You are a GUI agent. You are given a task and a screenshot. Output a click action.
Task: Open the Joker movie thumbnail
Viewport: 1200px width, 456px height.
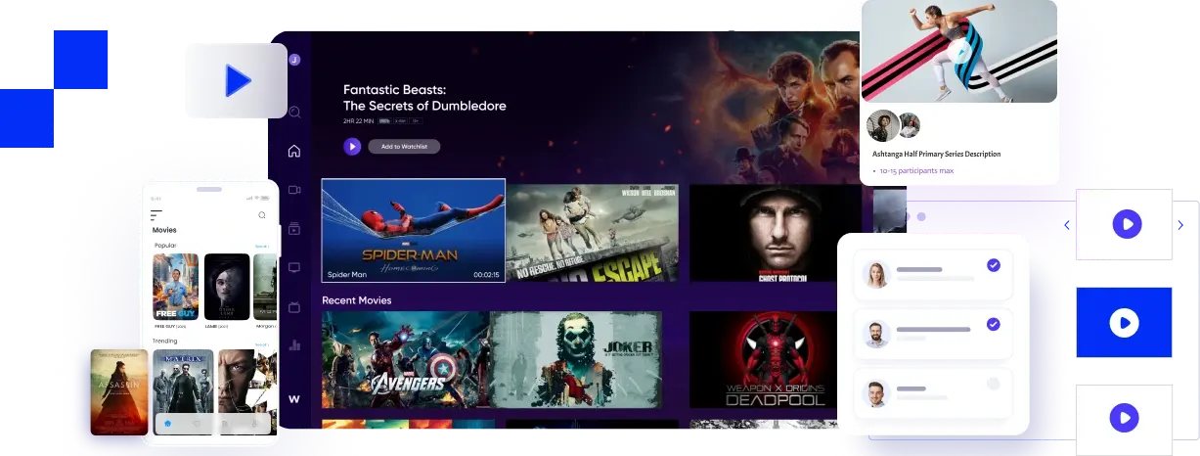point(576,359)
